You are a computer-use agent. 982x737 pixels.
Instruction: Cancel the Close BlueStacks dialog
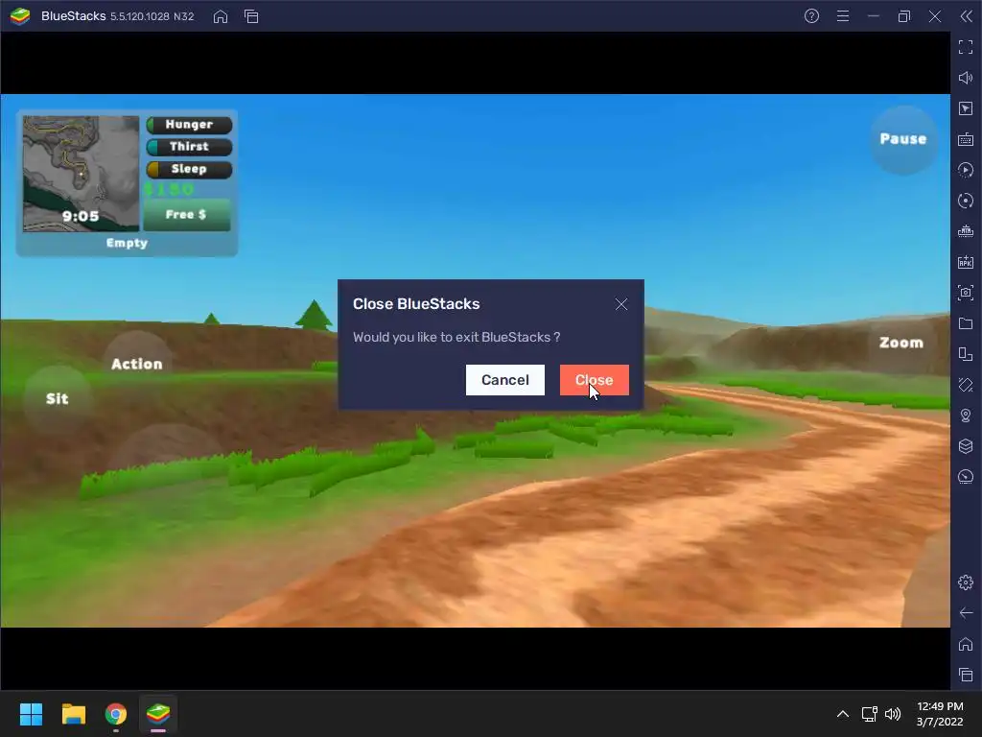(x=504, y=380)
